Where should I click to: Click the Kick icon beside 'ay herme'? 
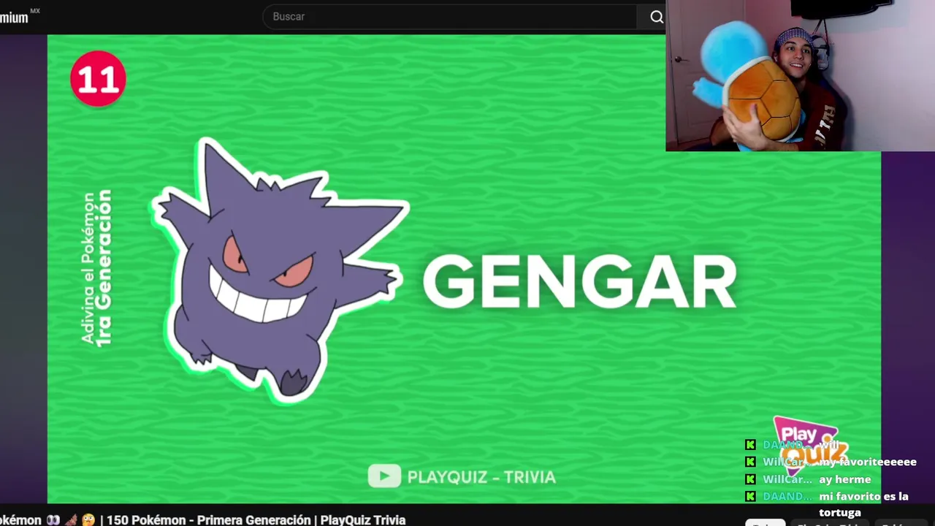coord(750,479)
